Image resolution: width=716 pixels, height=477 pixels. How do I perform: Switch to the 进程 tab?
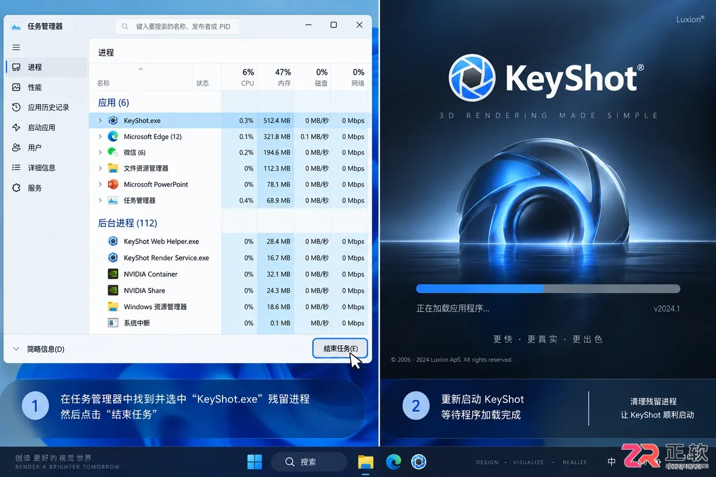tap(46, 67)
